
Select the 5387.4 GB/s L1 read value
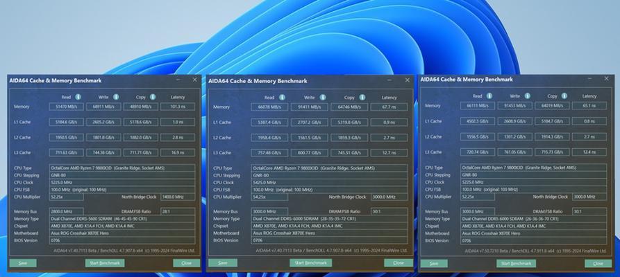269,123
